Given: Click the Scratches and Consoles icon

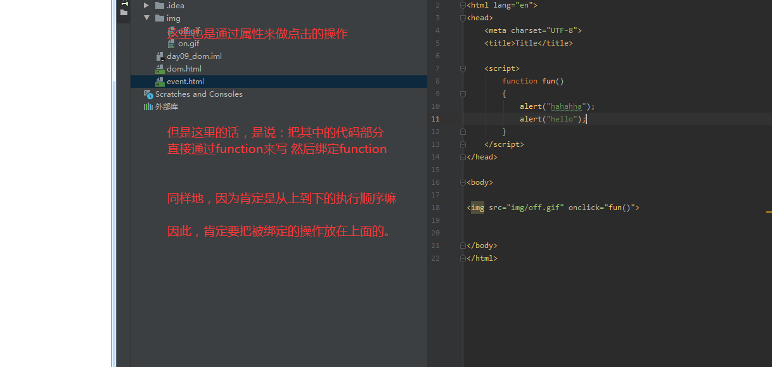Looking at the screenshot, I should [x=148, y=94].
